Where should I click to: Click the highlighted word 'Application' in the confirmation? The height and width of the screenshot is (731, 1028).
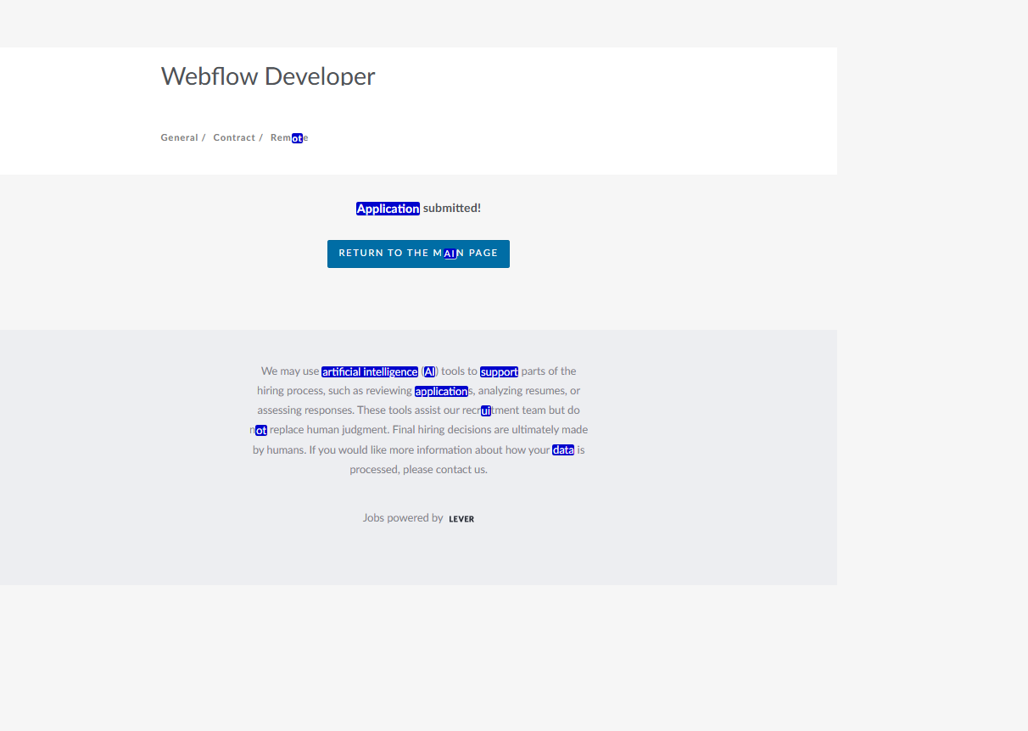[x=388, y=209]
